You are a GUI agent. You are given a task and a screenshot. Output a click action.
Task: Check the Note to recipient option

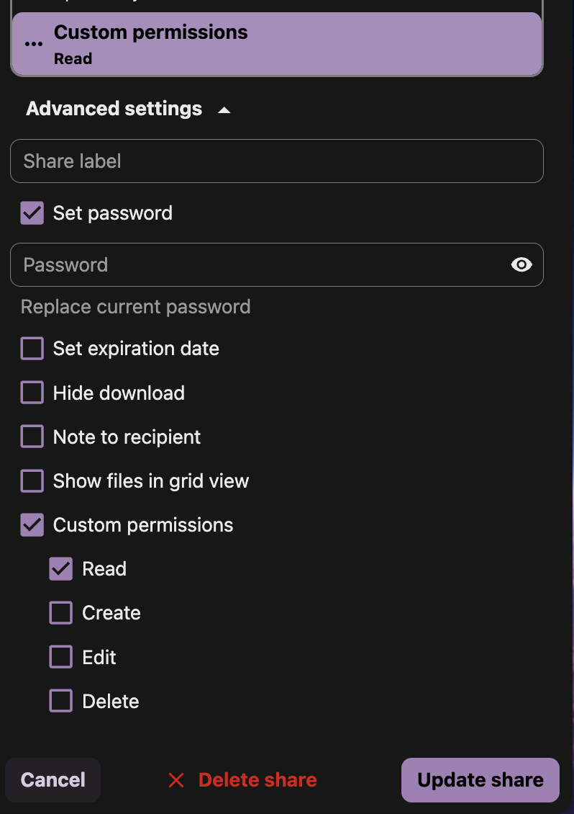point(32,437)
